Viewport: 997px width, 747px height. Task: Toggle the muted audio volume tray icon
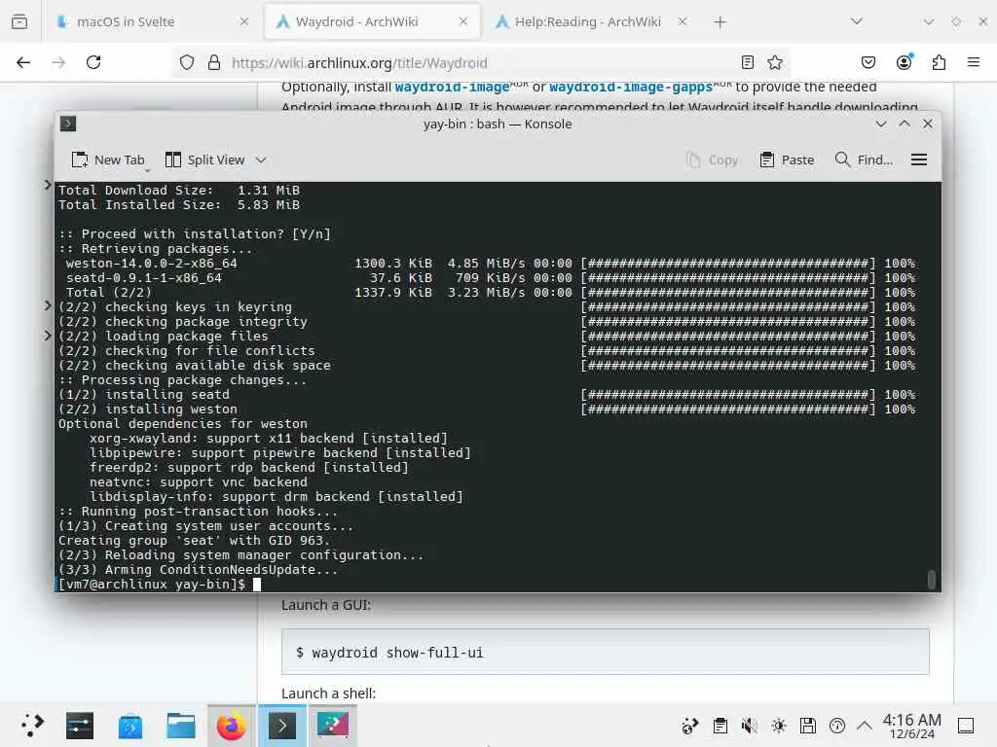tap(750, 726)
